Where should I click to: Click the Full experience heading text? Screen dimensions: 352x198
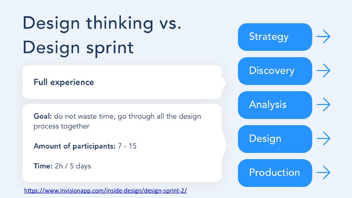click(64, 82)
